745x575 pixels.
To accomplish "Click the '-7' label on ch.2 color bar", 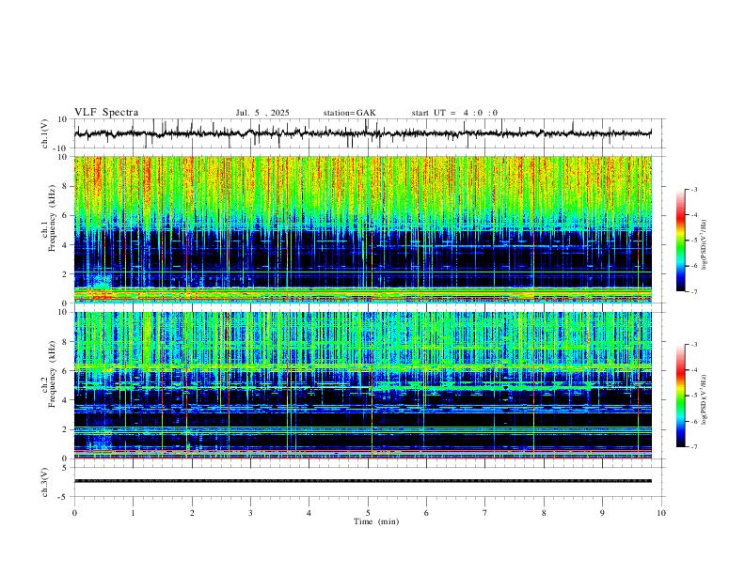I will tap(693, 447).
